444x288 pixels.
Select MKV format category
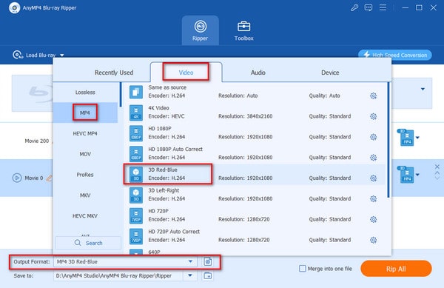click(85, 195)
